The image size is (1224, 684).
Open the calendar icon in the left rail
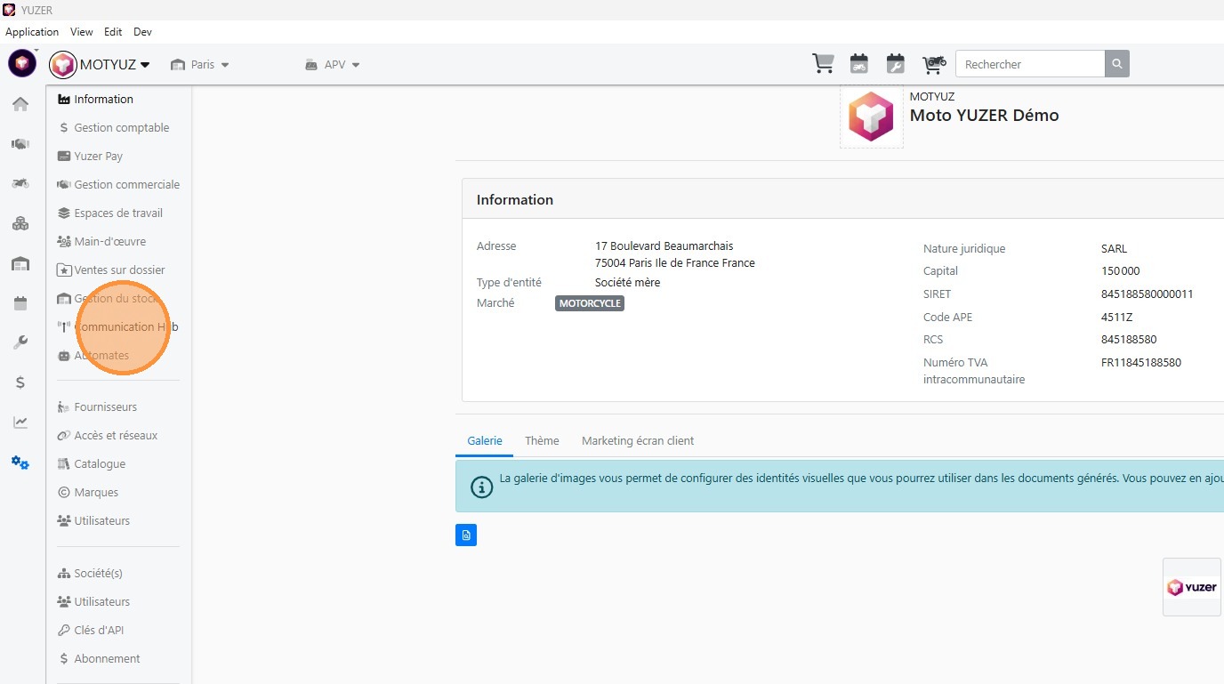pos(20,303)
